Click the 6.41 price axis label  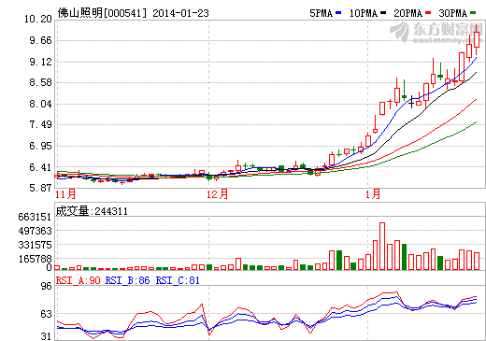click(x=40, y=167)
